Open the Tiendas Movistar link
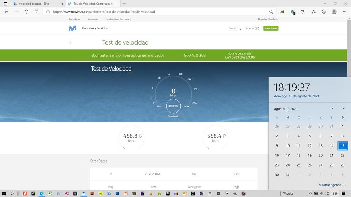This screenshot has height=197, width=351. [268, 19]
